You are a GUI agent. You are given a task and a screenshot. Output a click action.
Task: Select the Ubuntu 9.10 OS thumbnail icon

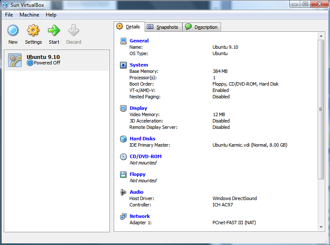pyautogui.click(x=15, y=60)
